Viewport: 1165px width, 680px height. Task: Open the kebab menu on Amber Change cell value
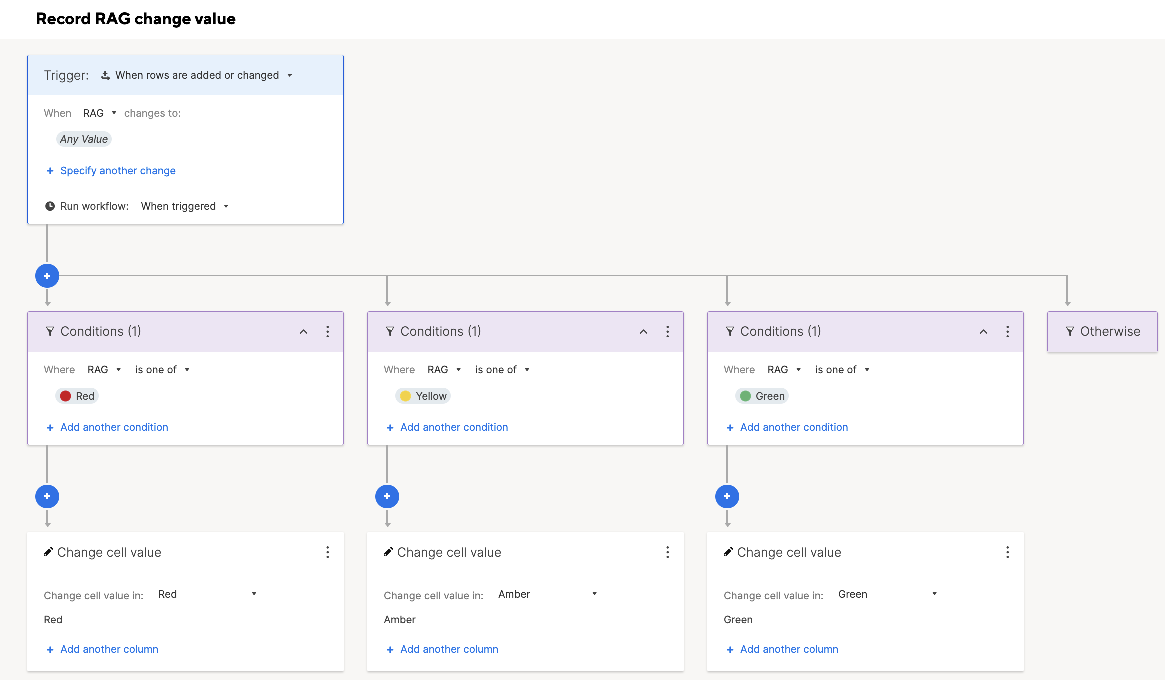coord(668,552)
